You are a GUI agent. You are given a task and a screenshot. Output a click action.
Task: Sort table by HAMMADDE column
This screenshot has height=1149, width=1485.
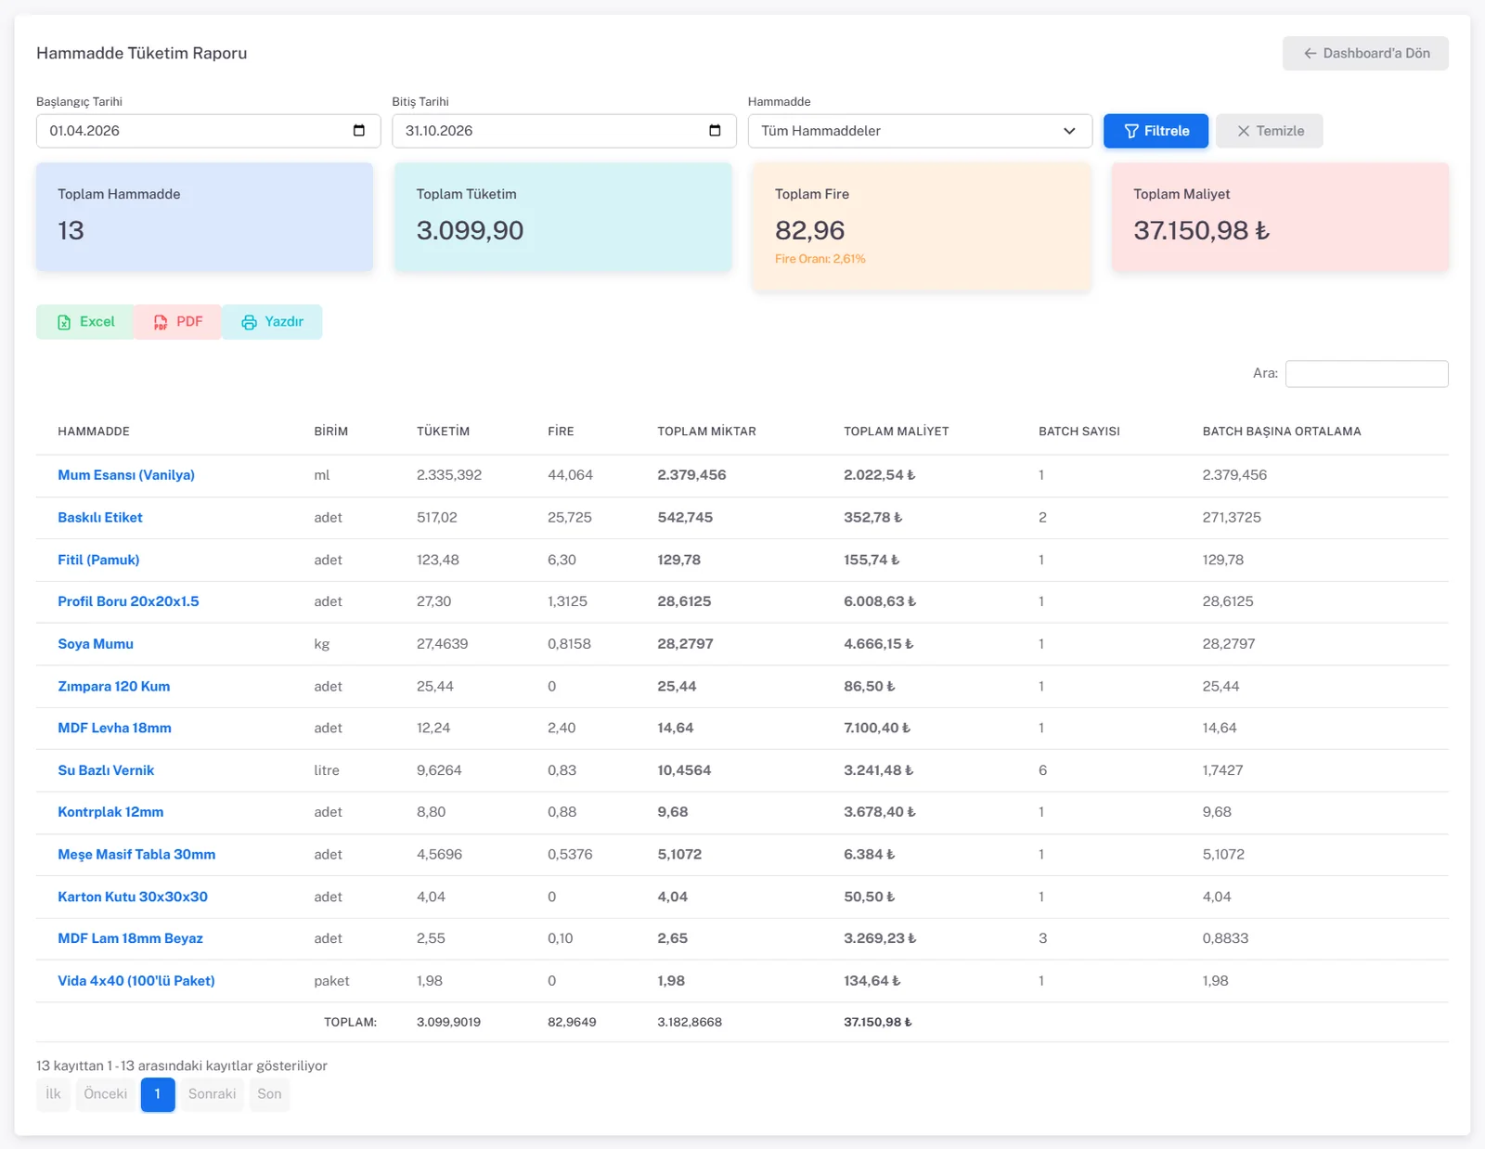click(94, 432)
